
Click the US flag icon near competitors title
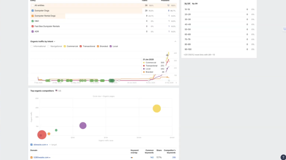click(x=57, y=91)
